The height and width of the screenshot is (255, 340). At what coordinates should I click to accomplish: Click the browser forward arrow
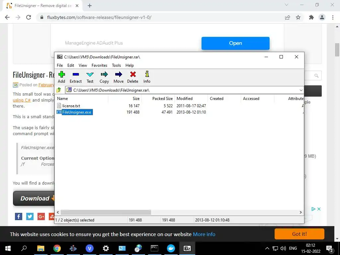click(x=18, y=17)
